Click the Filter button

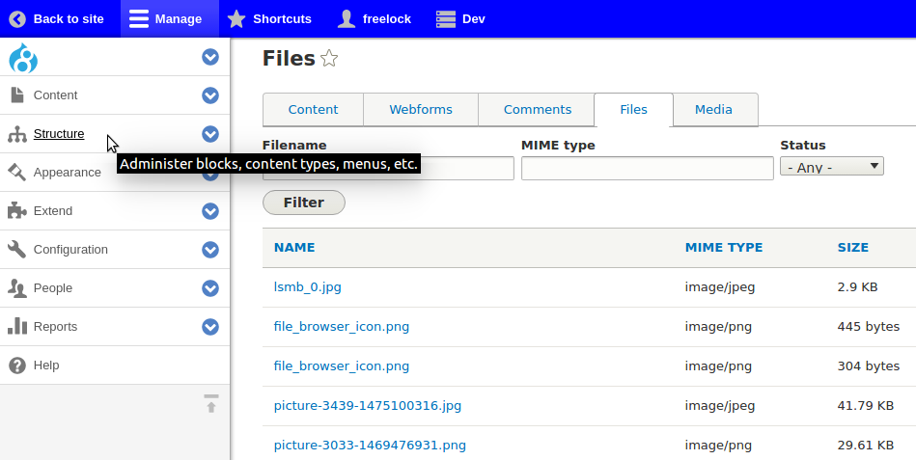tap(304, 203)
